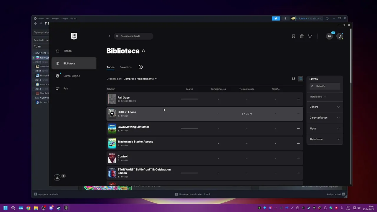Open Amigos y chat in Steam
The image size is (377, 212).
point(336,194)
